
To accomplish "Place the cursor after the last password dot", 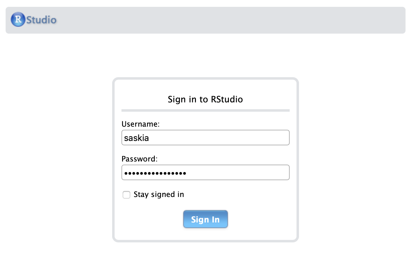I will pyautogui.click(x=187, y=173).
